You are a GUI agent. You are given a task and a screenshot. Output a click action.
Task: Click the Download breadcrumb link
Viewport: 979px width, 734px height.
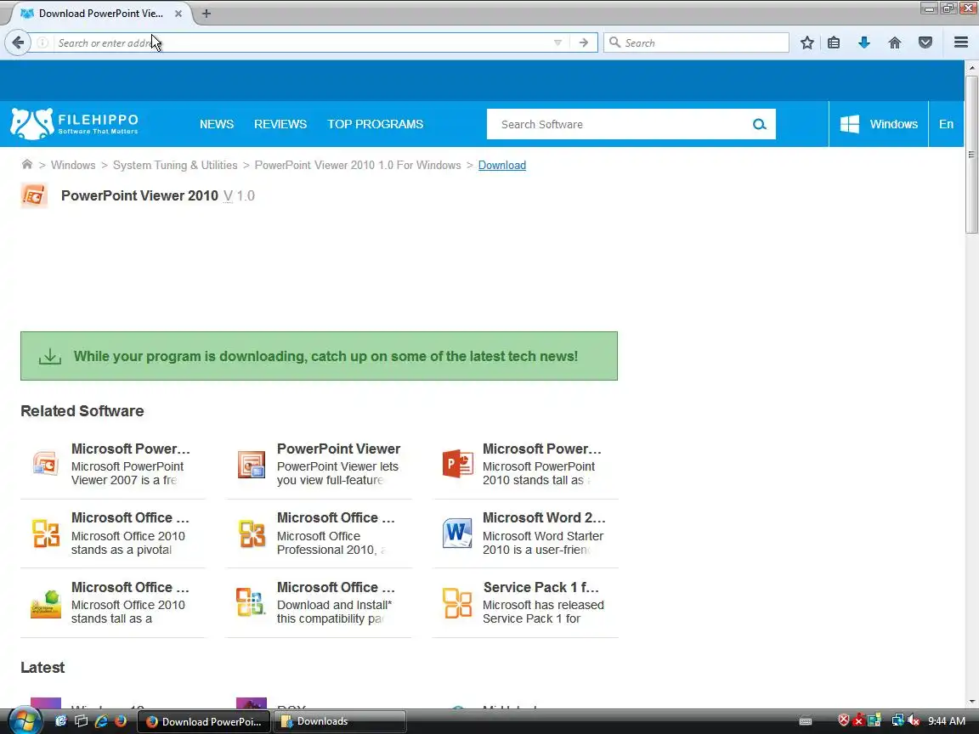pyautogui.click(x=502, y=165)
